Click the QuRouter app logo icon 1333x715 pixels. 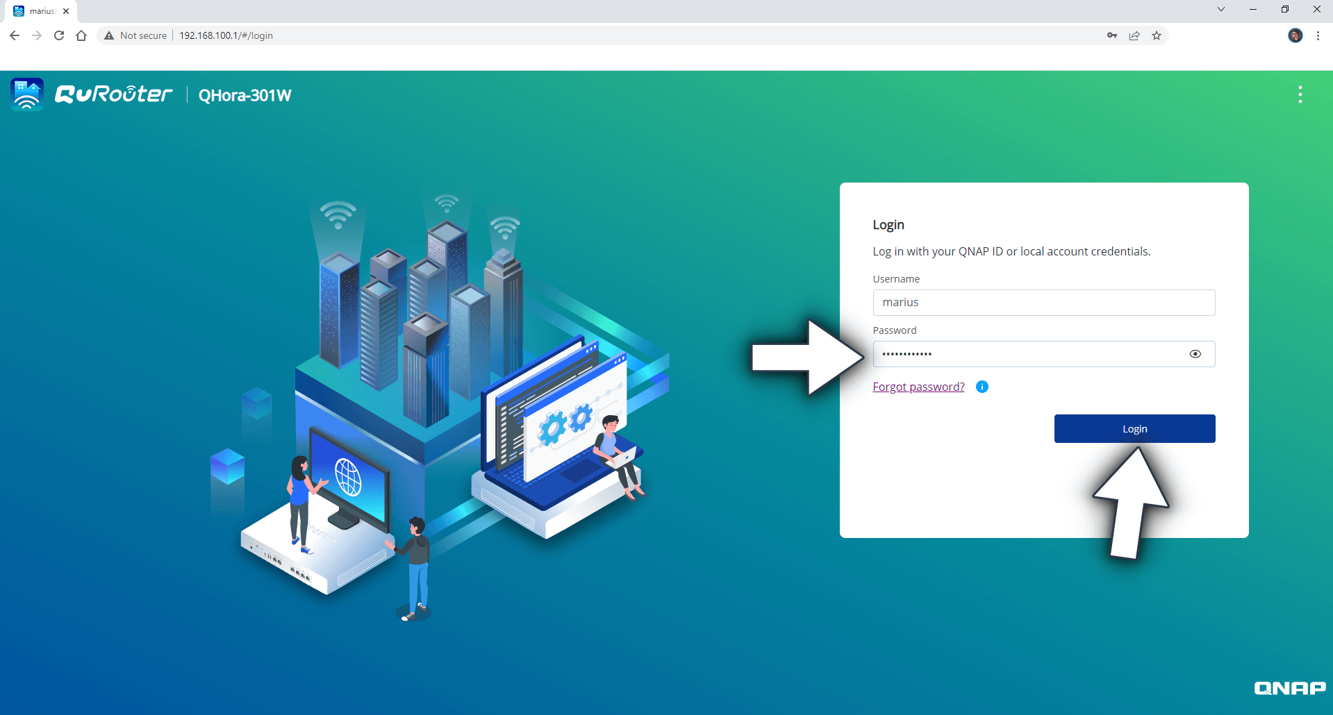click(27, 94)
